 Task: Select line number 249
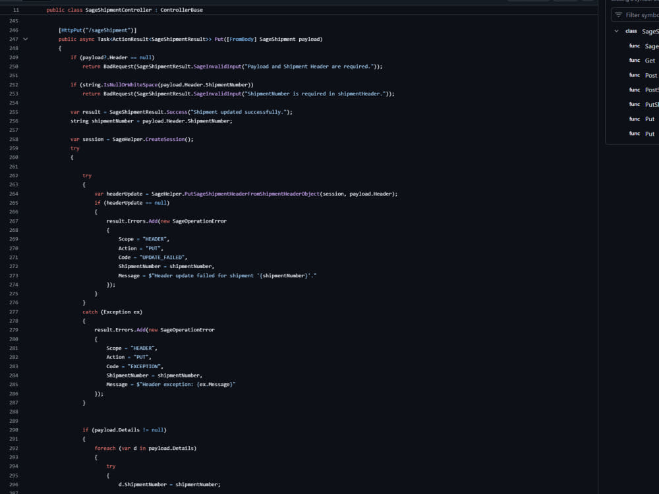pyautogui.click(x=14, y=57)
